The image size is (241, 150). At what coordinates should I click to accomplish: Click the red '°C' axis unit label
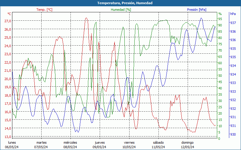pos(9,14)
